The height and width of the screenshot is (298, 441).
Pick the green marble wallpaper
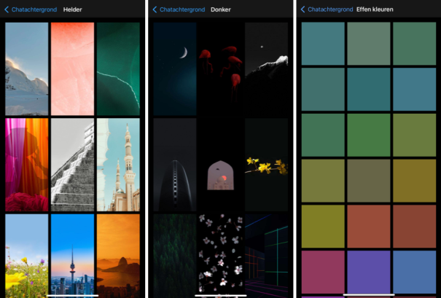(x=118, y=69)
